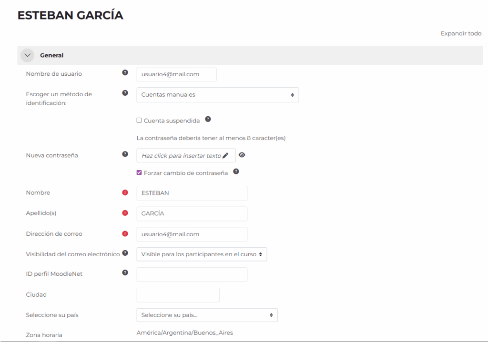
Task: Click required-field icon next to Nombre
Action: tap(125, 193)
